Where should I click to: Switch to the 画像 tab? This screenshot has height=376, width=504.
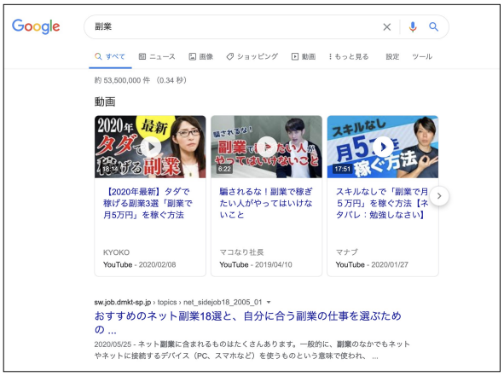coord(201,56)
